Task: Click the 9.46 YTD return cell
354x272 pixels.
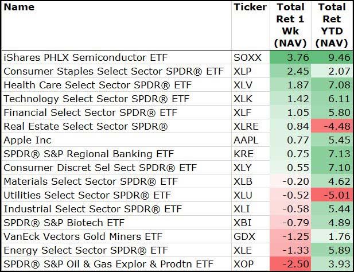Action: click(332, 57)
